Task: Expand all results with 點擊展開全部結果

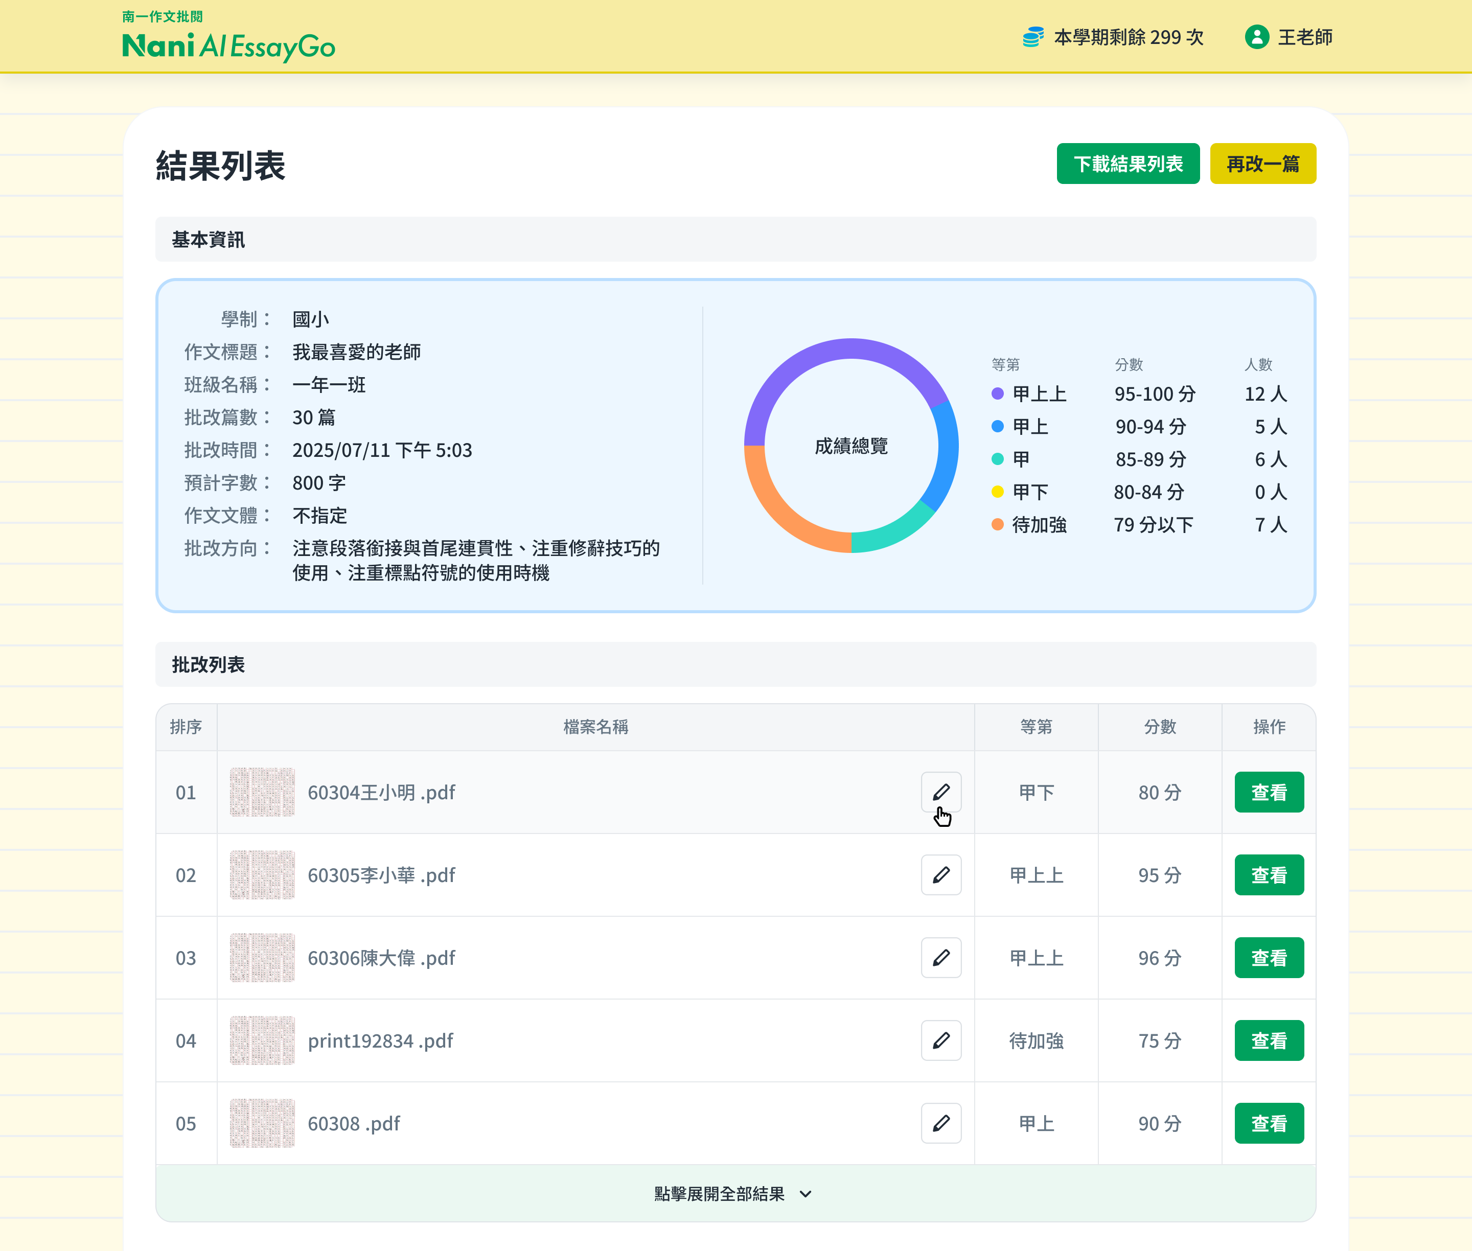Action: pos(735,1194)
